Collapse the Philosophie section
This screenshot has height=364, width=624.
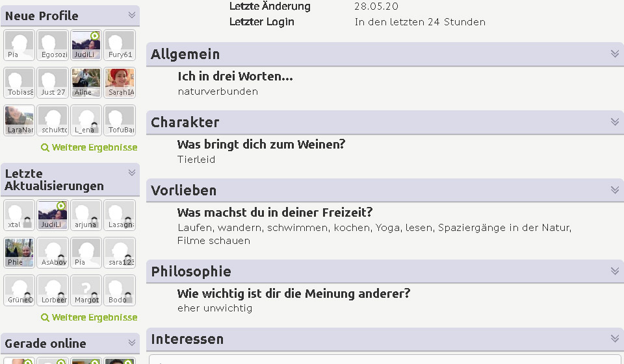(615, 271)
